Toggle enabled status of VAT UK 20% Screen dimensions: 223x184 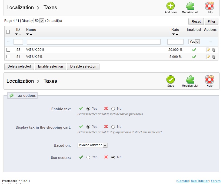[194, 50]
